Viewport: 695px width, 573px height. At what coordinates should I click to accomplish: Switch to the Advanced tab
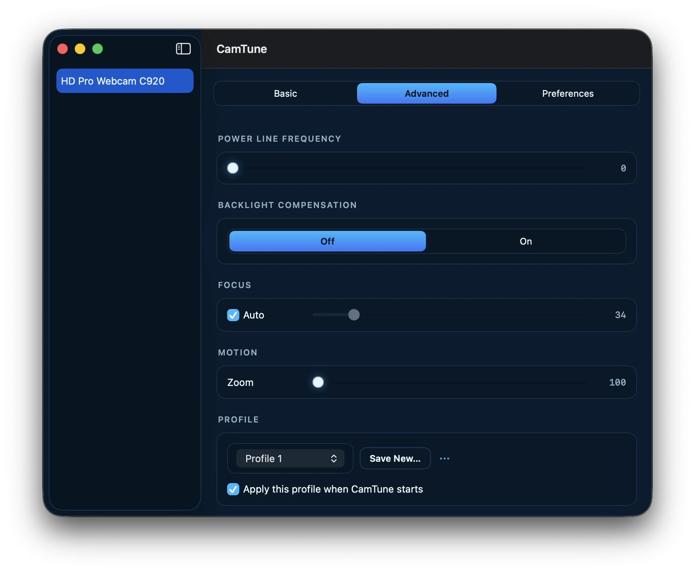tap(426, 93)
